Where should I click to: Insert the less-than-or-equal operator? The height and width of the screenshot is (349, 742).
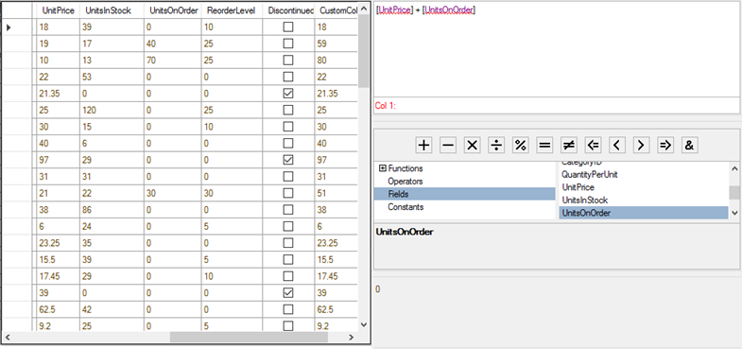(593, 146)
